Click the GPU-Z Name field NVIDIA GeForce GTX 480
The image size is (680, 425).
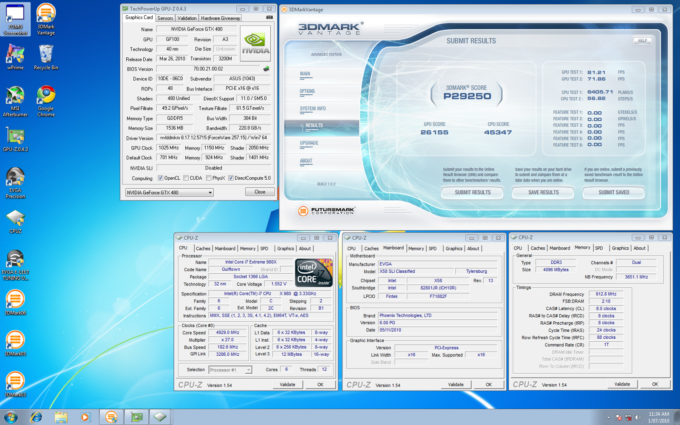197,29
